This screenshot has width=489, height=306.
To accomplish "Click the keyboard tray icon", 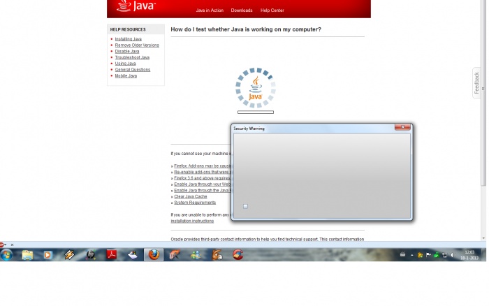I will 402,254.
